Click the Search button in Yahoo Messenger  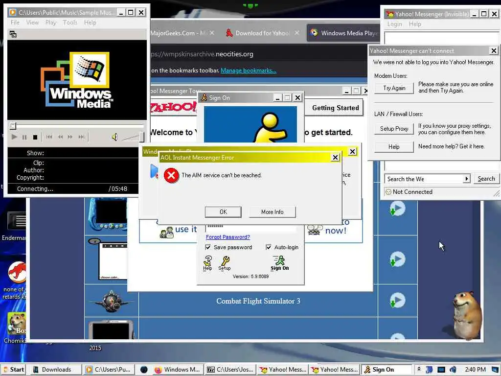click(x=486, y=179)
